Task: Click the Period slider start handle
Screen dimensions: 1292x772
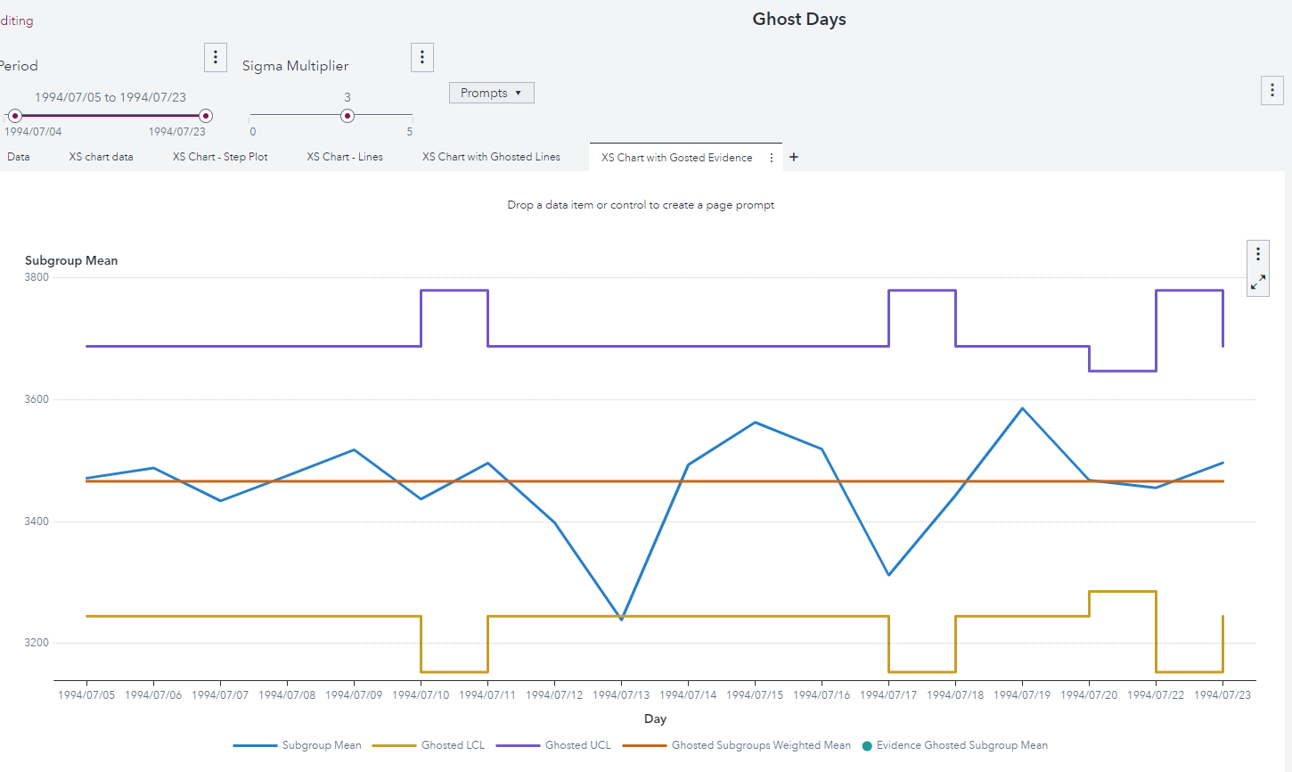Action: (15, 116)
